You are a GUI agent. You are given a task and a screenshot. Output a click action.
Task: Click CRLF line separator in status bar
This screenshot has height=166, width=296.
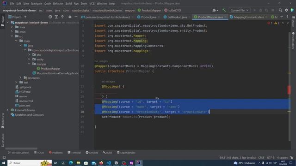261,158
